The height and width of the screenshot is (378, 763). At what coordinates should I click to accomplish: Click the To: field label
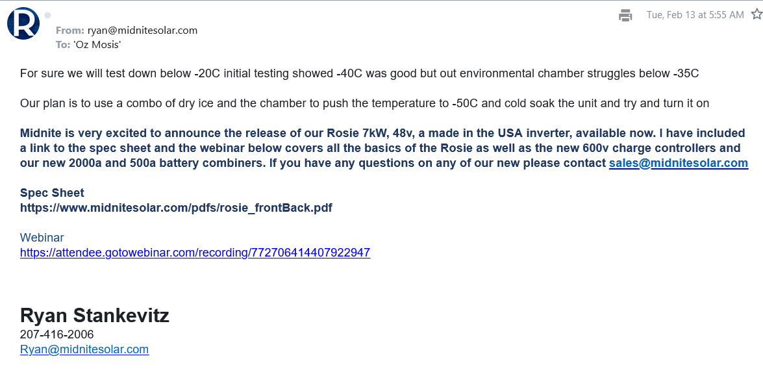click(x=63, y=45)
